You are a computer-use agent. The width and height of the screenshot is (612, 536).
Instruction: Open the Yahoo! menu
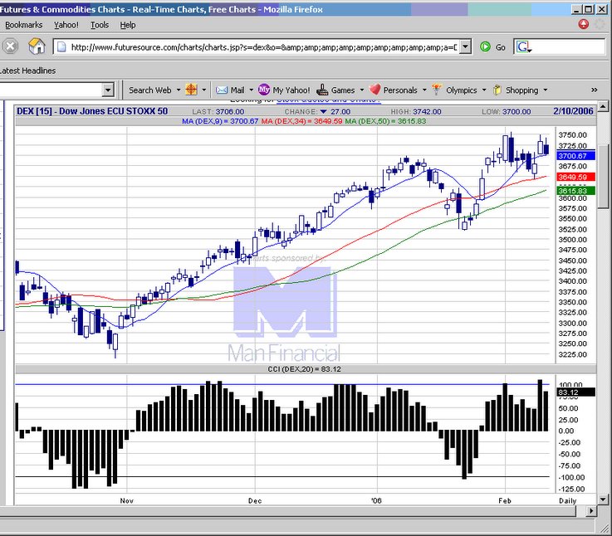pyautogui.click(x=66, y=25)
